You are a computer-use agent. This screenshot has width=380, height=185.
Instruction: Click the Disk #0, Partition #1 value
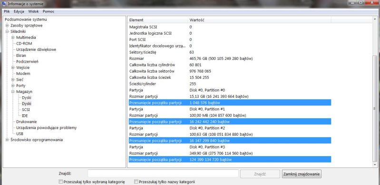tap(207, 109)
